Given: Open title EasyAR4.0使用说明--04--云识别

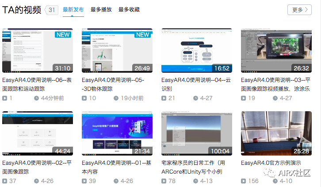Looking at the screenshot, I should pos(196,84).
